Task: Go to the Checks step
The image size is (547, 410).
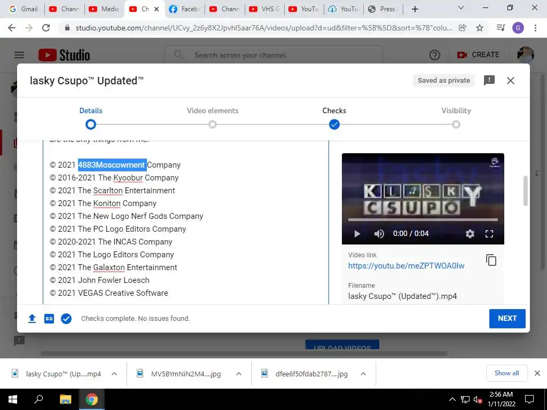Action: pos(334,118)
